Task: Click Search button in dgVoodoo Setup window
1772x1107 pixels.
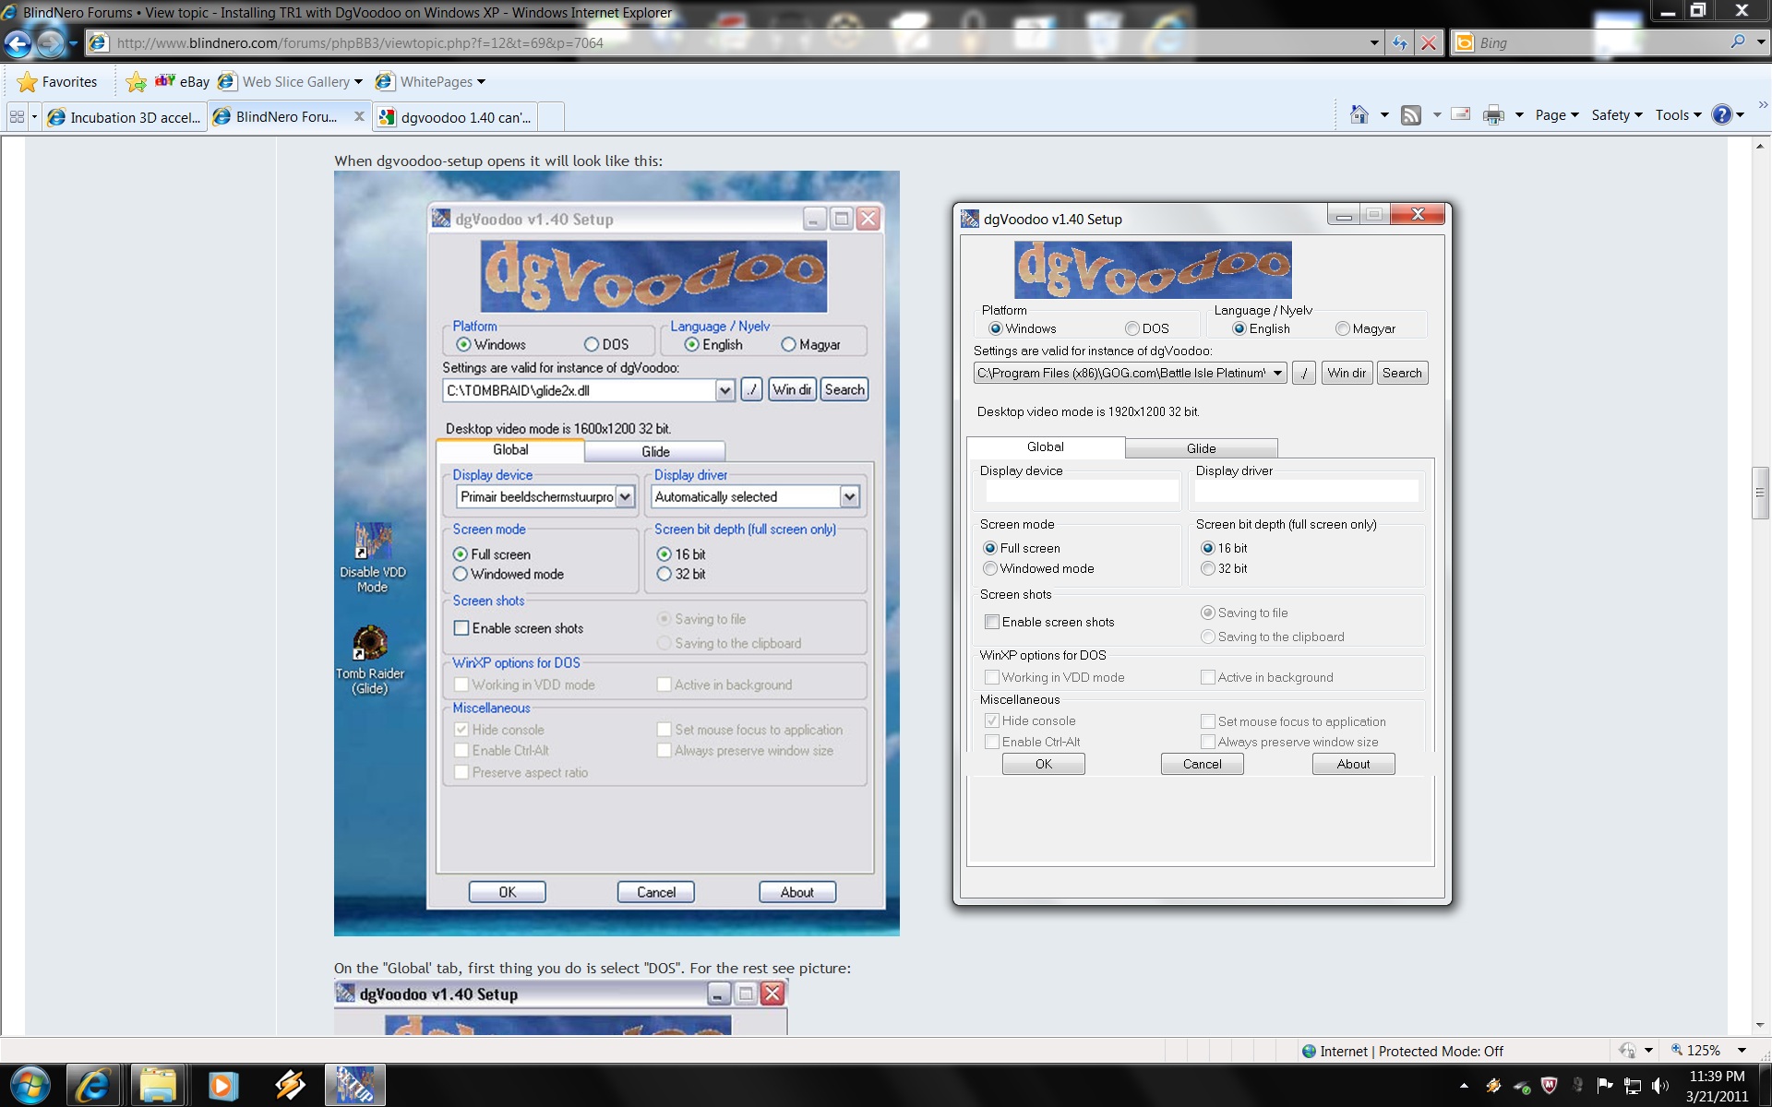Action: point(1402,373)
